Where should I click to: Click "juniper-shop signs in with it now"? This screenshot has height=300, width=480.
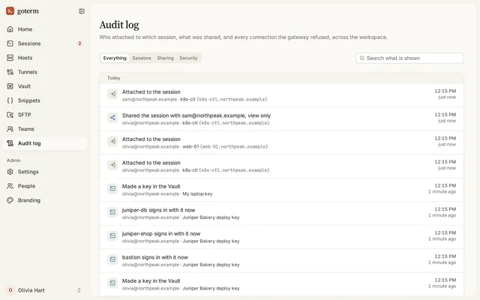[161, 233]
